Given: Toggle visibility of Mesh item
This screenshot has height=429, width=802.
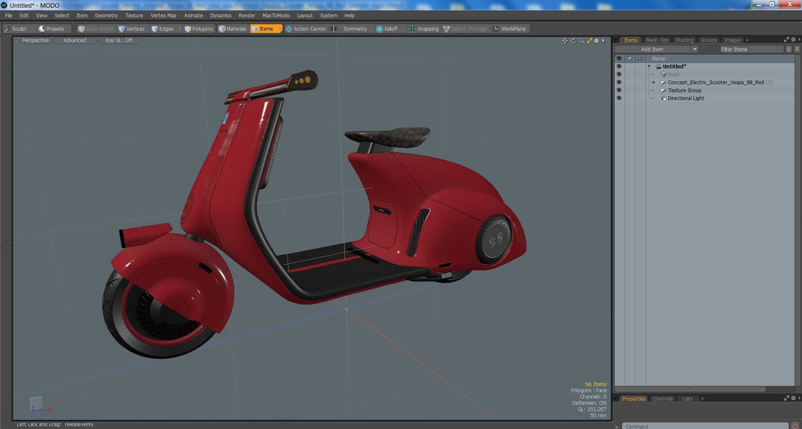Looking at the screenshot, I should [x=619, y=74].
